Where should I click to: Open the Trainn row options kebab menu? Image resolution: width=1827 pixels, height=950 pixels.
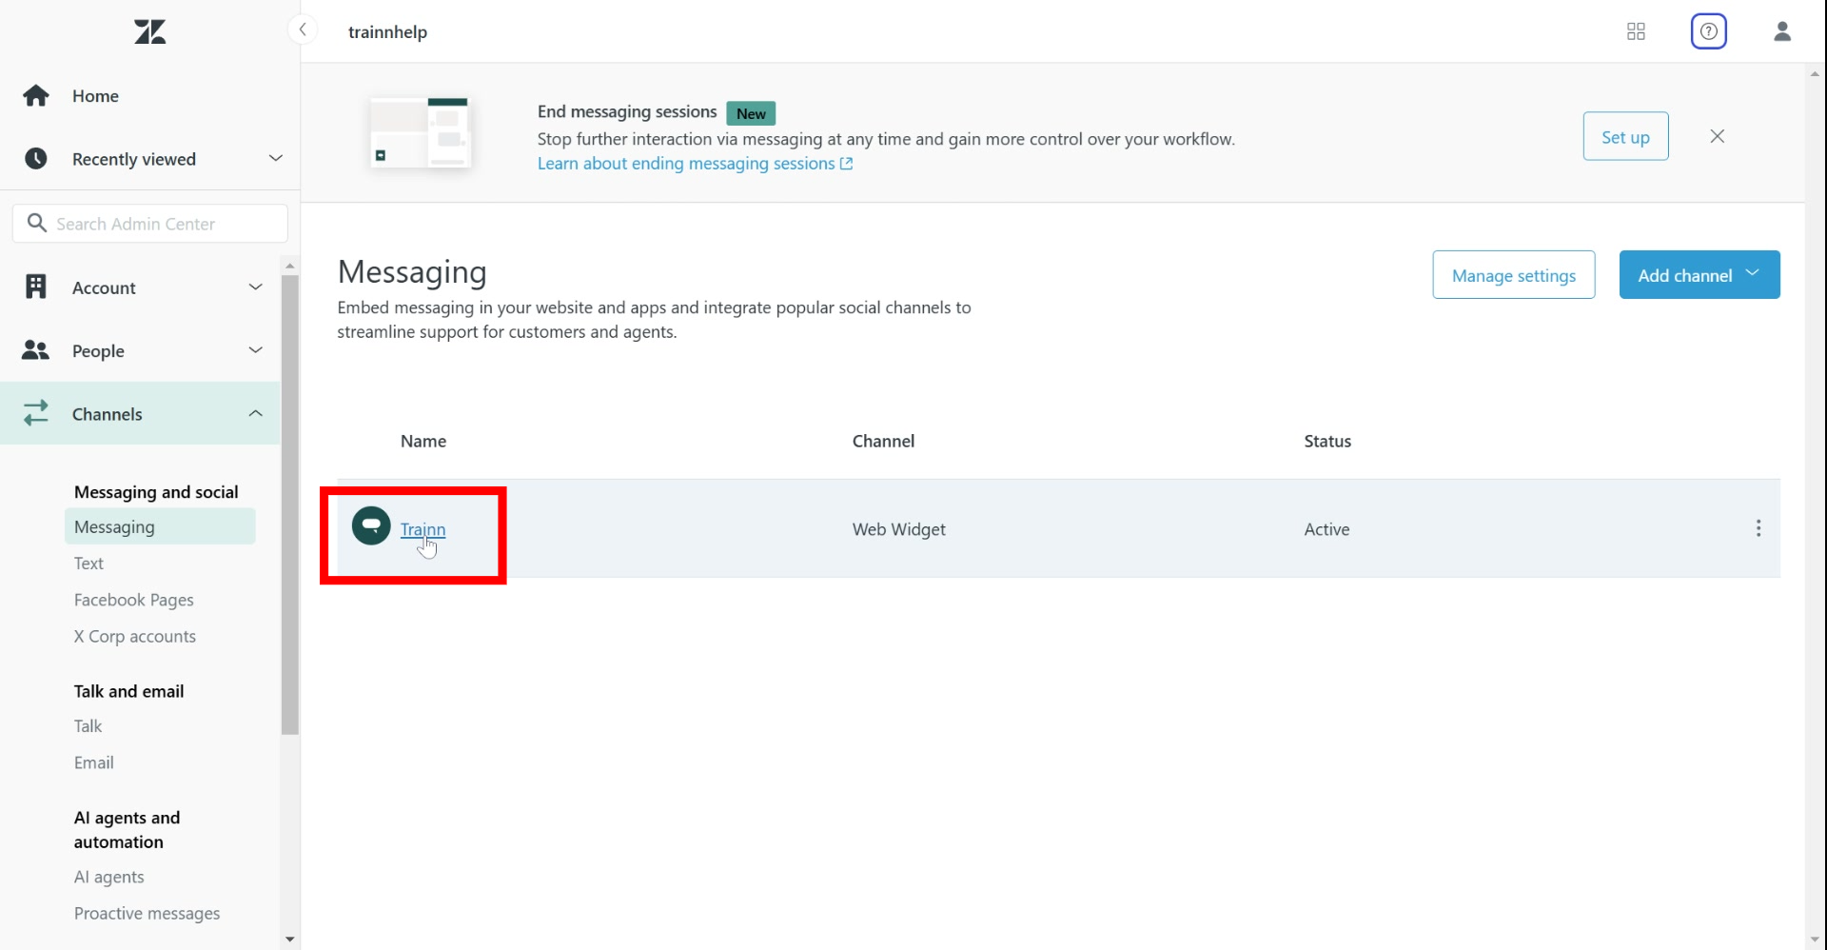click(1758, 528)
